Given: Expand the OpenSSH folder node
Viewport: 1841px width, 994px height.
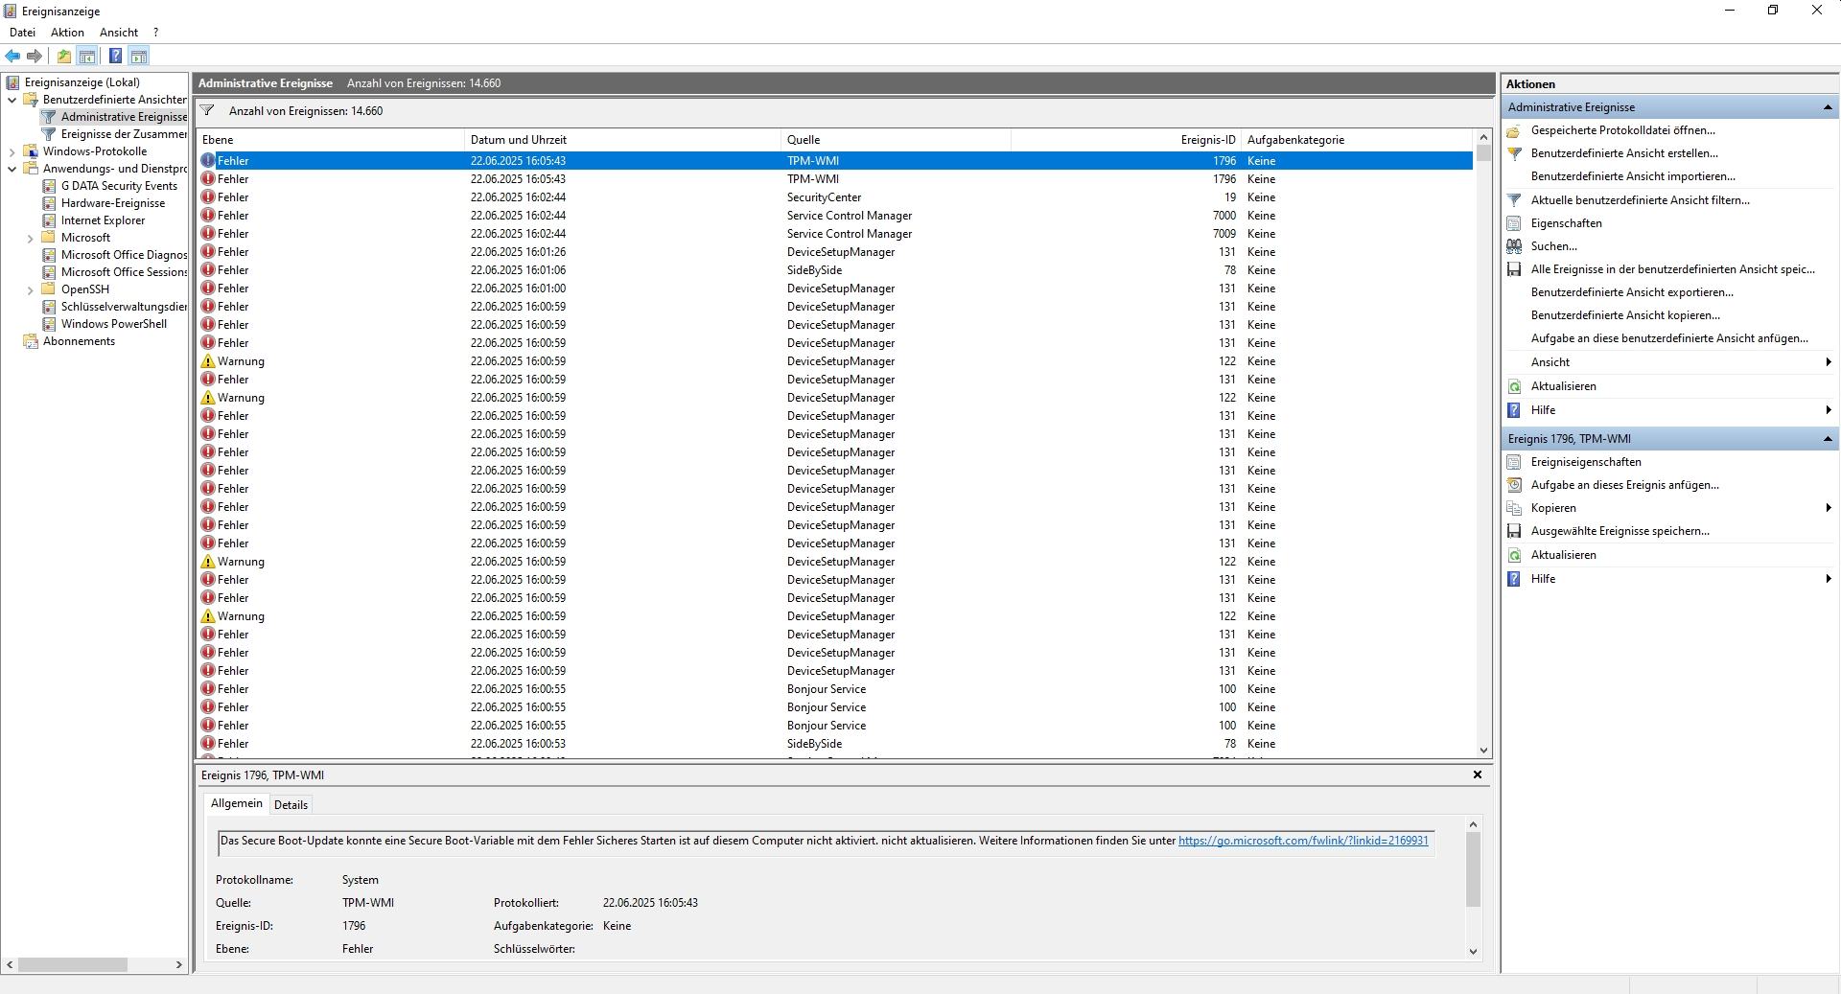Looking at the screenshot, I should 30,289.
